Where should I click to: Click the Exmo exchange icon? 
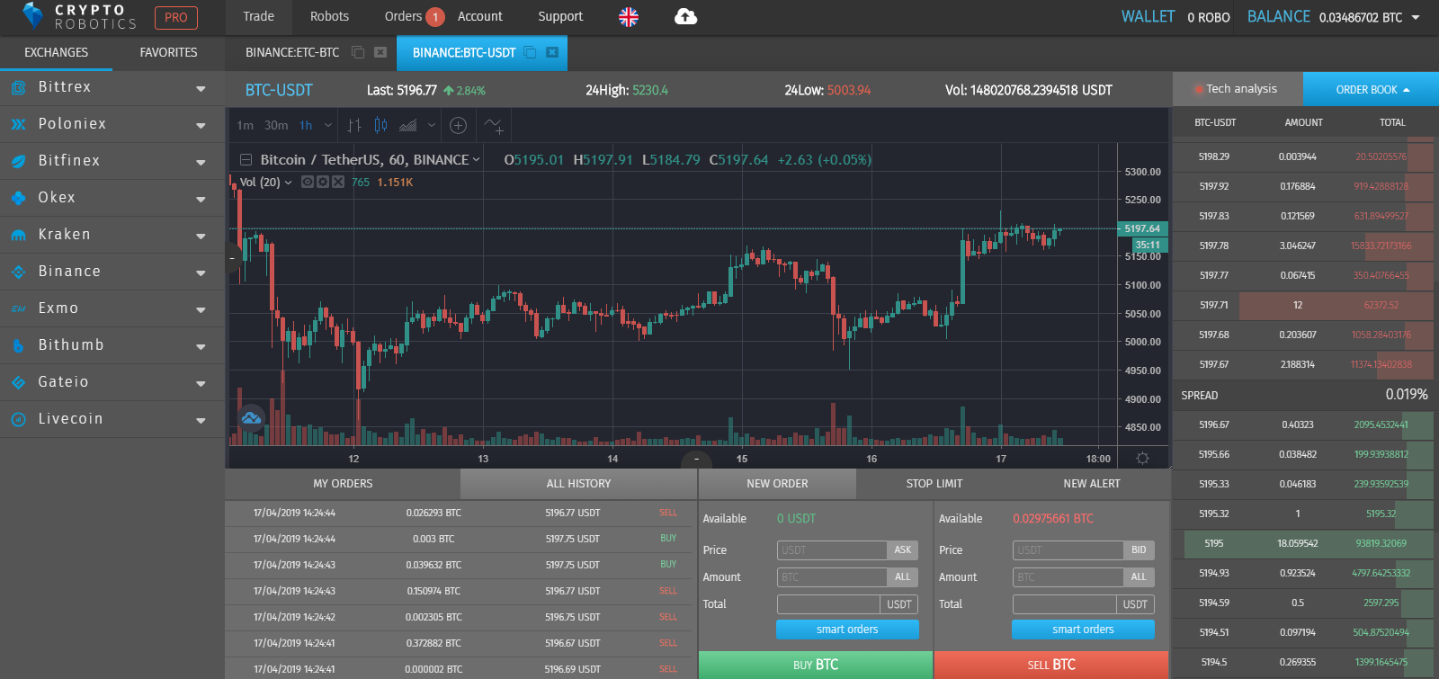18,308
